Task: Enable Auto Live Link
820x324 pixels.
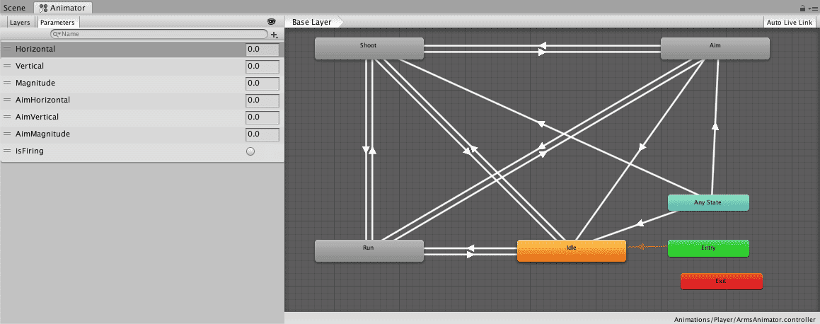Action: click(789, 22)
